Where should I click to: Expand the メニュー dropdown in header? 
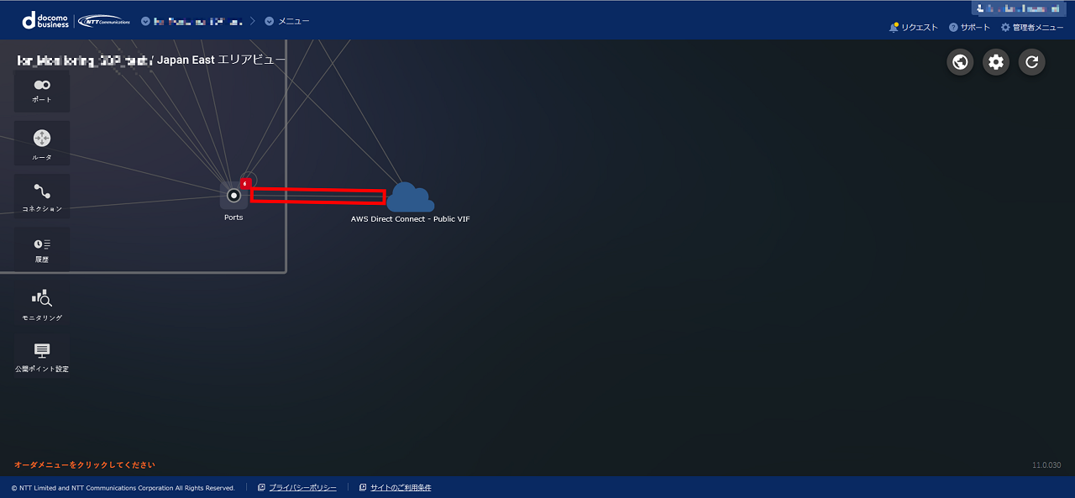[287, 21]
